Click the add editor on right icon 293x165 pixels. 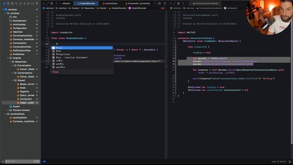pyautogui.click(x=165, y=3)
